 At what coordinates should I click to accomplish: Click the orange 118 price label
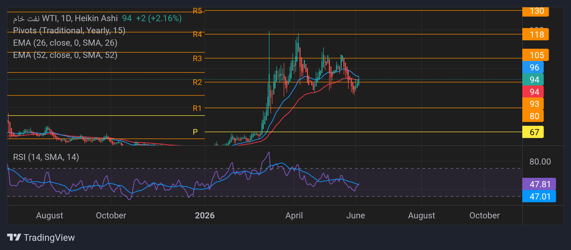click(x=535, y=34)
